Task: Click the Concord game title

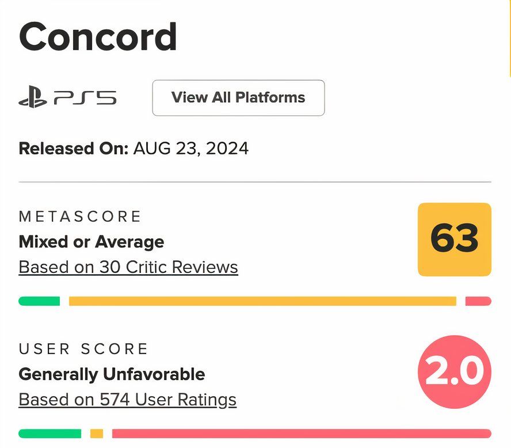Action: click(98, 37)
